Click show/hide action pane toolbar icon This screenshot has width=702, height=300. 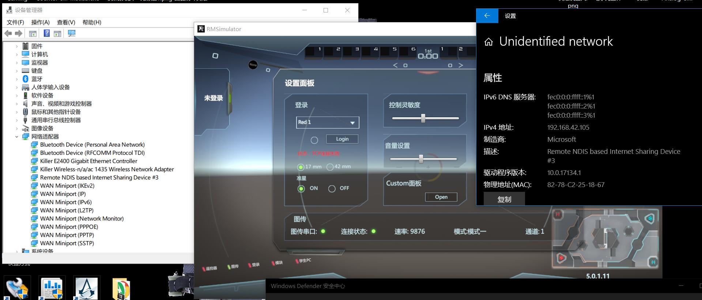(x=57, y=33)
